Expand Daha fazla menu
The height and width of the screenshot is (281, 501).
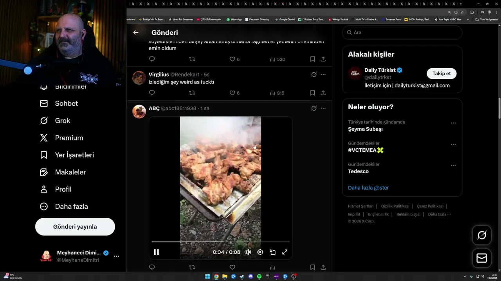[64, 206]
